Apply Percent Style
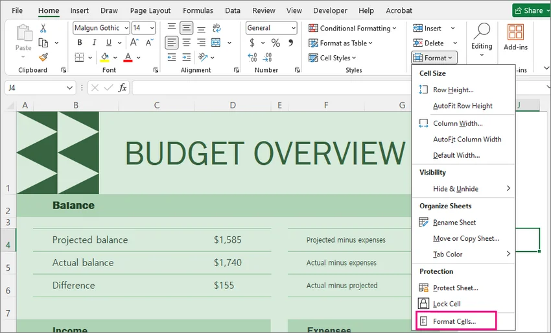Image resolution: width=551 pixels, height=333 pixels. (275, 43)
